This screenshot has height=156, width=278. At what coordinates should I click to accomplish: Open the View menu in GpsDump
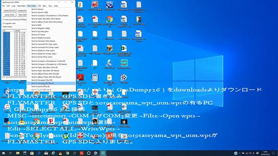[50, 6]
